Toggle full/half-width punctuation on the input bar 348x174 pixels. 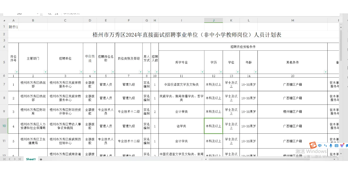click(x=325, y=146)
